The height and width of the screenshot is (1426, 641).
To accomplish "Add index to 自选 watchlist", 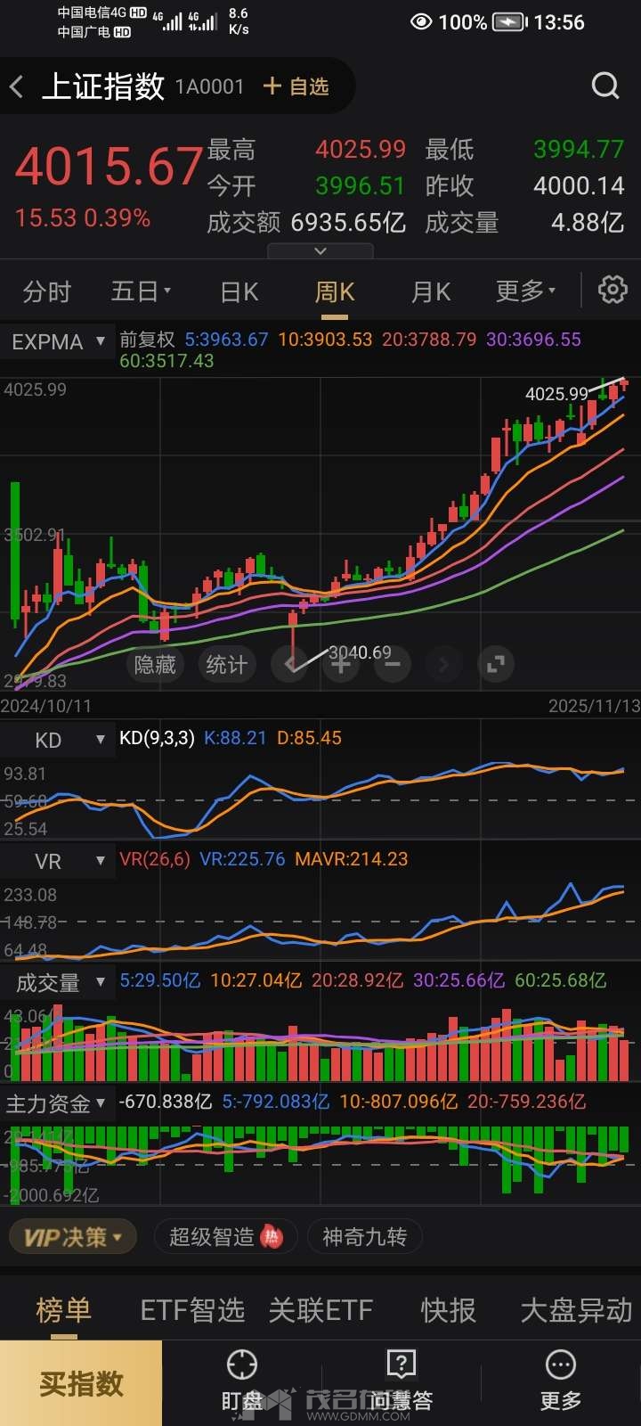I will [x=296, y=86].
